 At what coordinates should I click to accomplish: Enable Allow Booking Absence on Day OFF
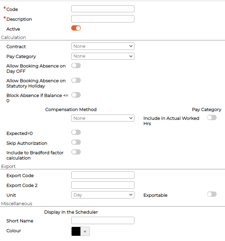[x=76, y=66]
